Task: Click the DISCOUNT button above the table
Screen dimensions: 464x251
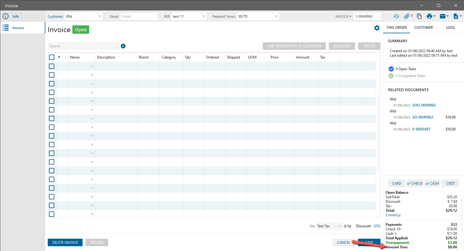Action: (342, 46)
